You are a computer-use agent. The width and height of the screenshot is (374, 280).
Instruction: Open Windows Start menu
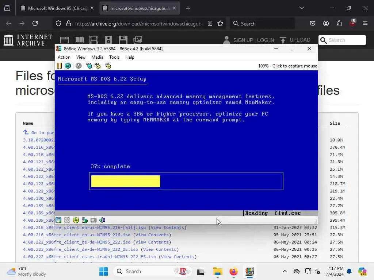tap(103, 271)
